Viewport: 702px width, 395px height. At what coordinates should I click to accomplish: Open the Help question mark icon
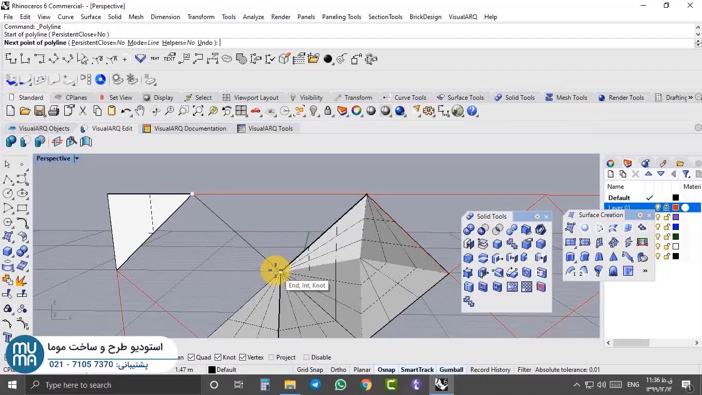pos(472,111)
